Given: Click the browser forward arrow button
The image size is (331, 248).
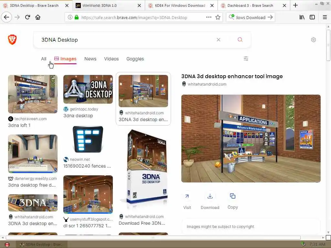Looking at the screenshot, I should [17, 17].
